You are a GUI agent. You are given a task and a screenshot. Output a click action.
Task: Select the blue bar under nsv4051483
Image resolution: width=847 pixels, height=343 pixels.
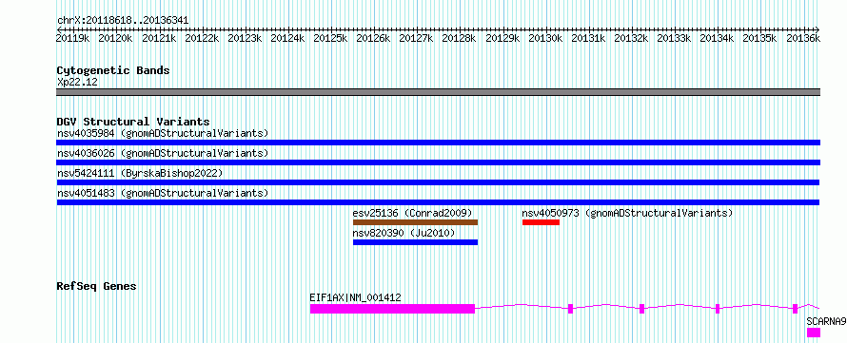438,202
